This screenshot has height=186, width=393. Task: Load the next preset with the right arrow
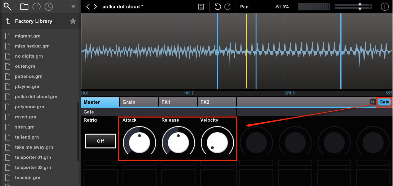click(95, 7)
